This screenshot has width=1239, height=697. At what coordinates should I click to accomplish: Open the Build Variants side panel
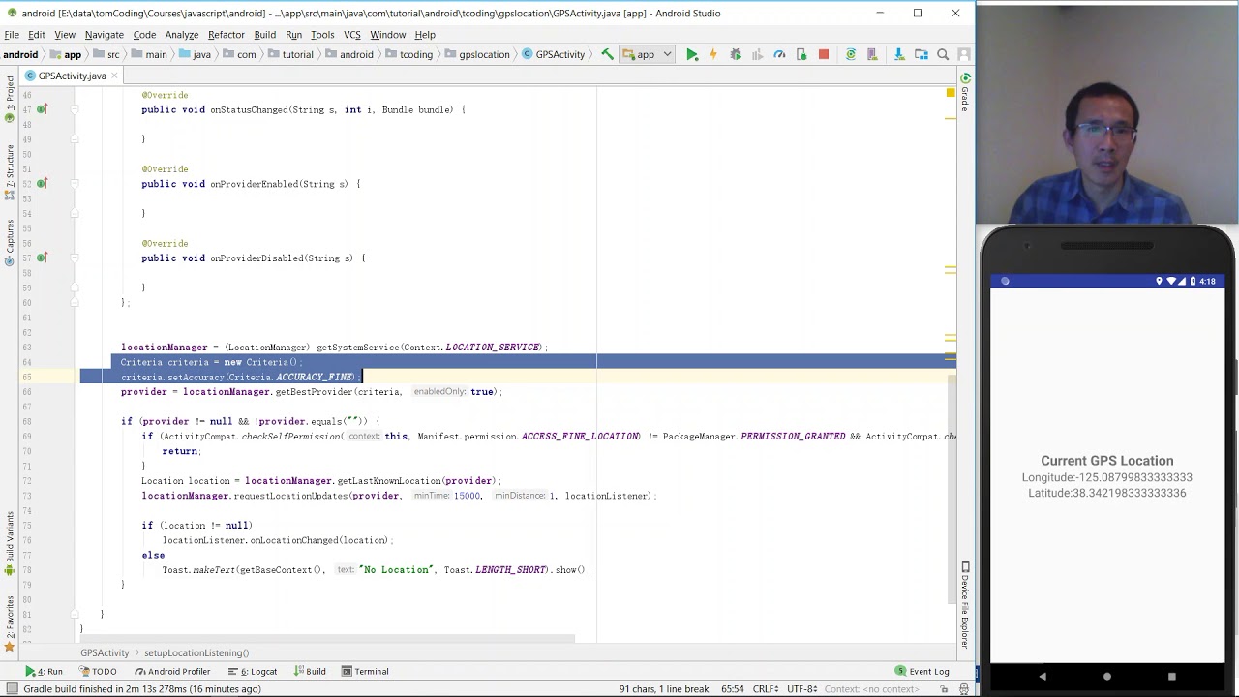click(x=10, y=546)
